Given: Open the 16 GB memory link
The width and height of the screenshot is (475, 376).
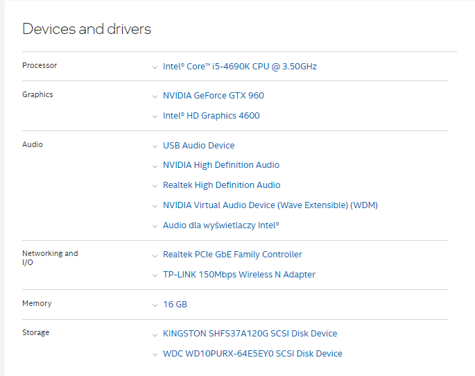Looking at the screenshot, I should point(175,304).
